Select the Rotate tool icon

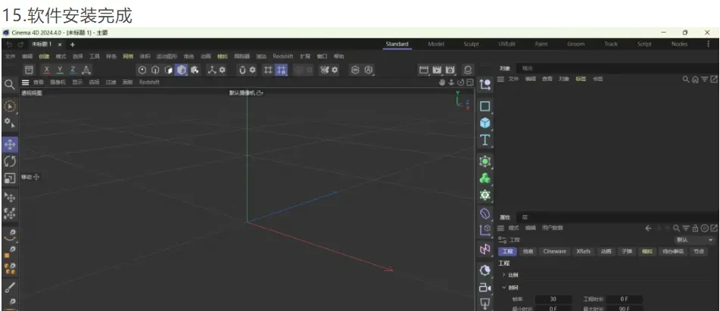click(x=10, y=161)
